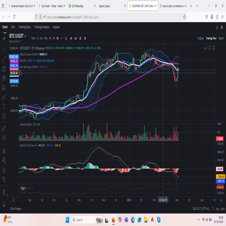The height and width of the screenshot is (226, 226).
Task: Open the Windows Start menu
Action: 67,220
